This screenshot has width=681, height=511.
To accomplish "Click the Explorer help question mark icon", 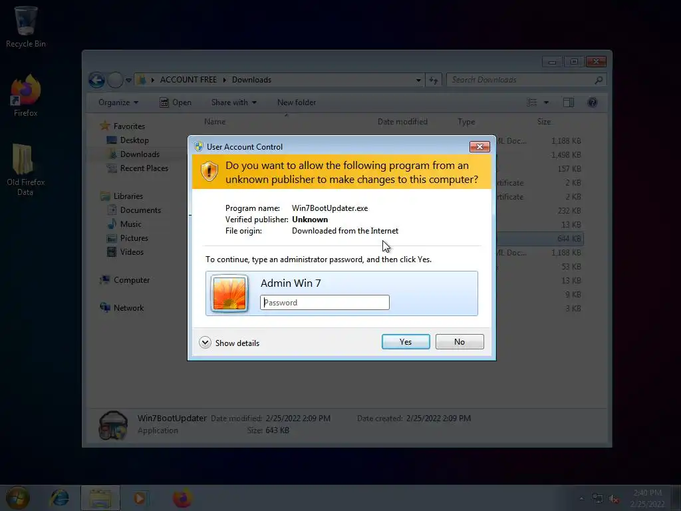I will 592,102.
